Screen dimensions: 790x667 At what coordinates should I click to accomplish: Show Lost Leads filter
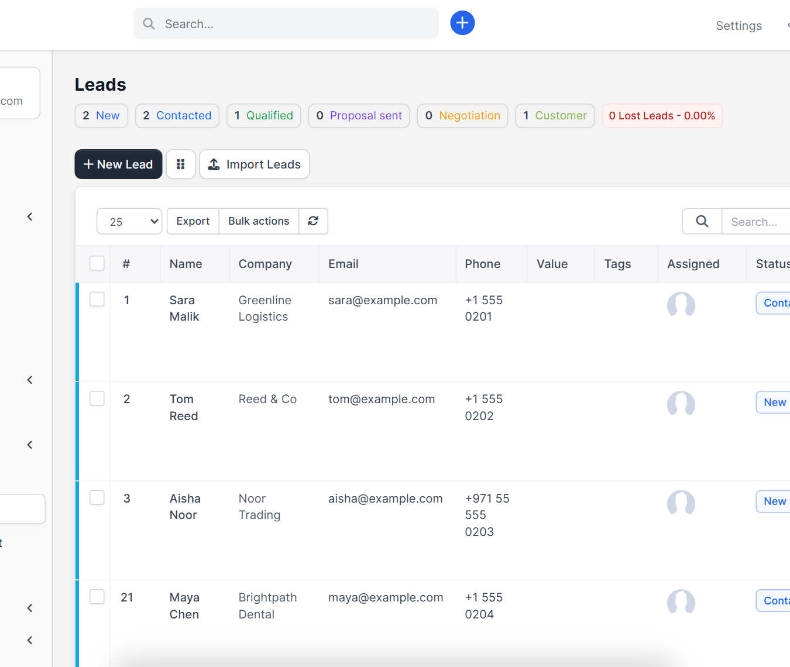coord(662,116)
